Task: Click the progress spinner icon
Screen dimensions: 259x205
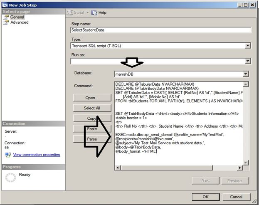Action: (10, 178)
